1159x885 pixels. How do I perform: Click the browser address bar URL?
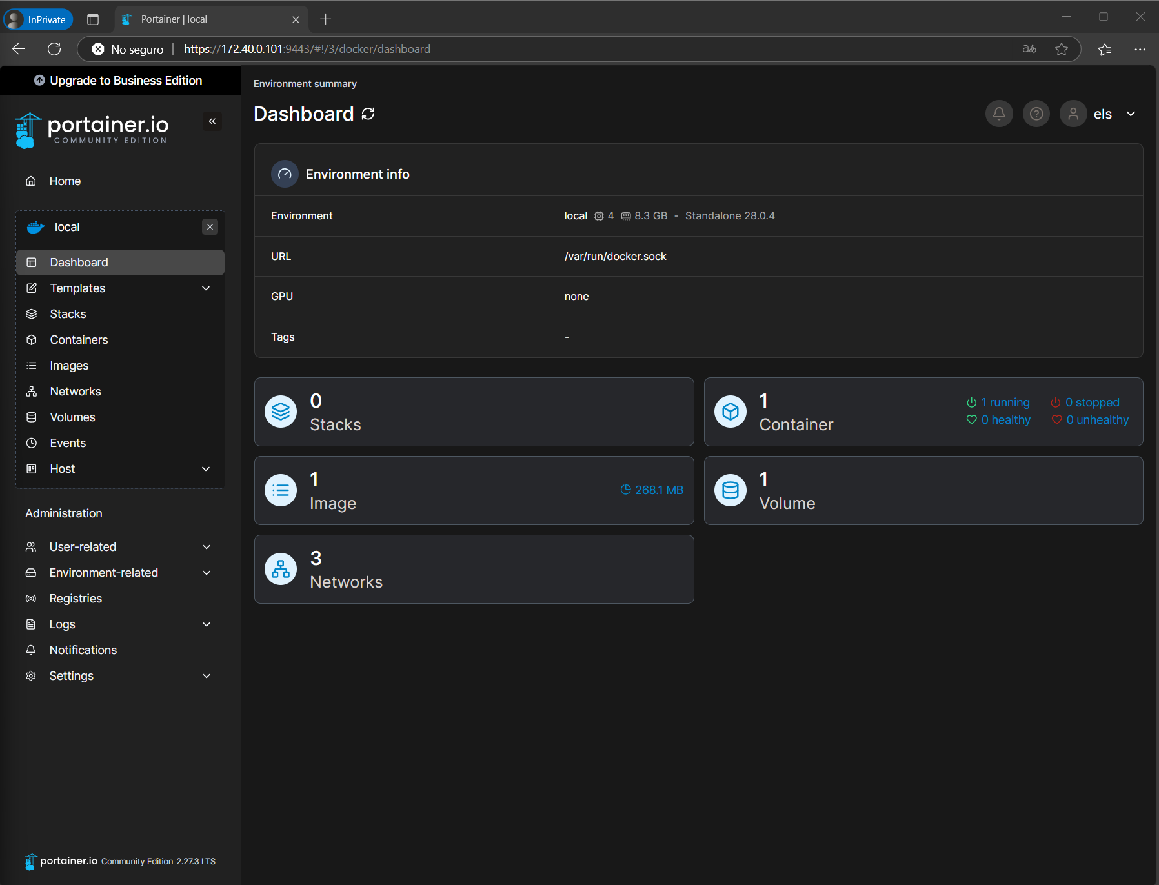pos(307,49)
